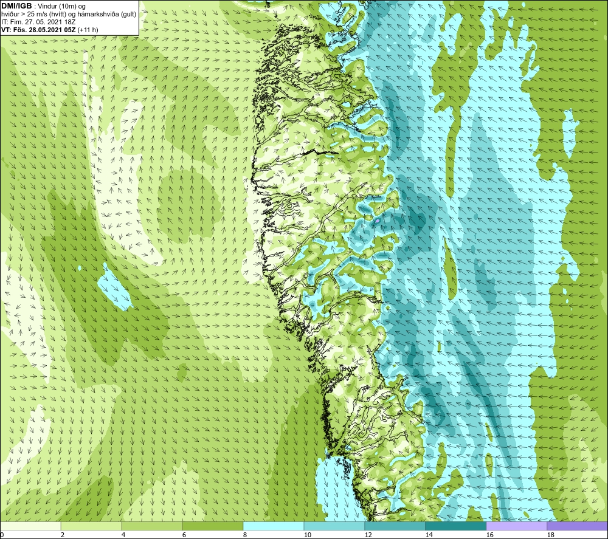Click the scale label '14'

coord(429,535)
